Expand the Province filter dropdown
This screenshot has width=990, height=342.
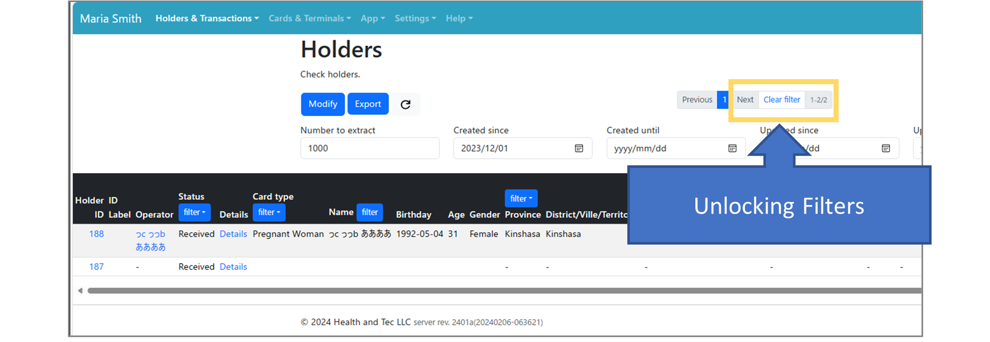pos(521,199)
